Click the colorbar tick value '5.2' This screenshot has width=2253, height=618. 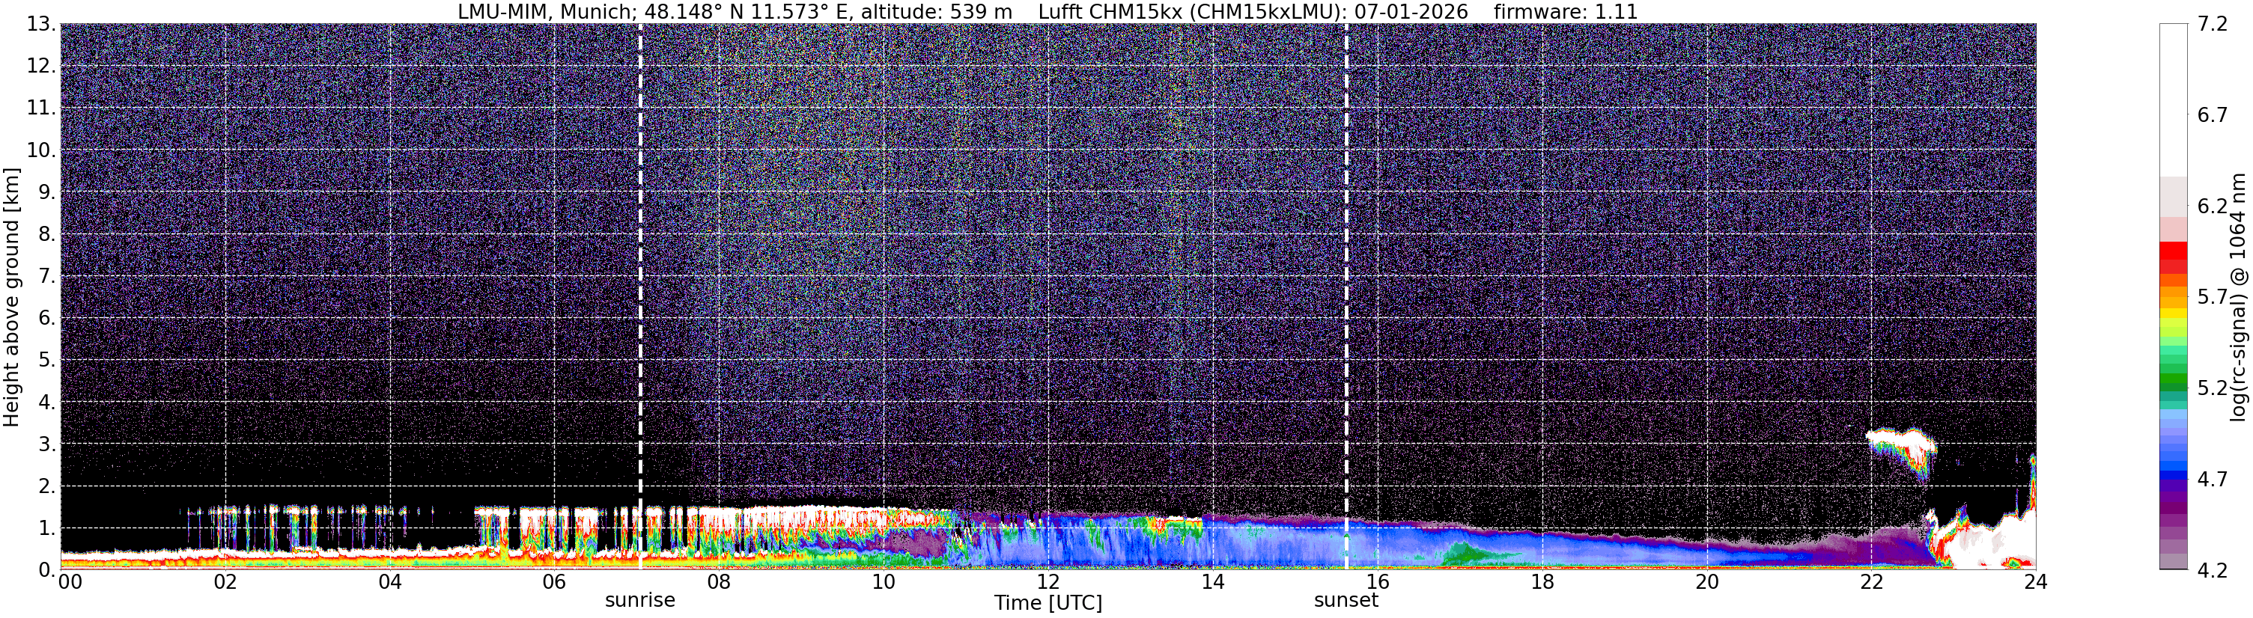[2213, 388]
